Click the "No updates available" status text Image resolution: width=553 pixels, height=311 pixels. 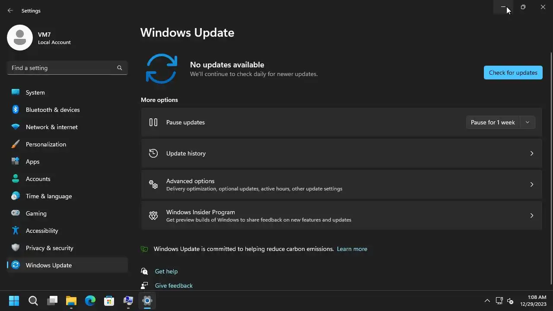[227, 65]
